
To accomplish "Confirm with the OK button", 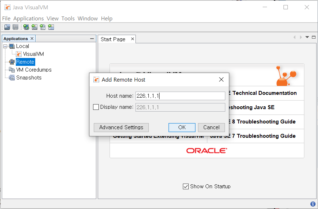I will [x=182, y=127].
